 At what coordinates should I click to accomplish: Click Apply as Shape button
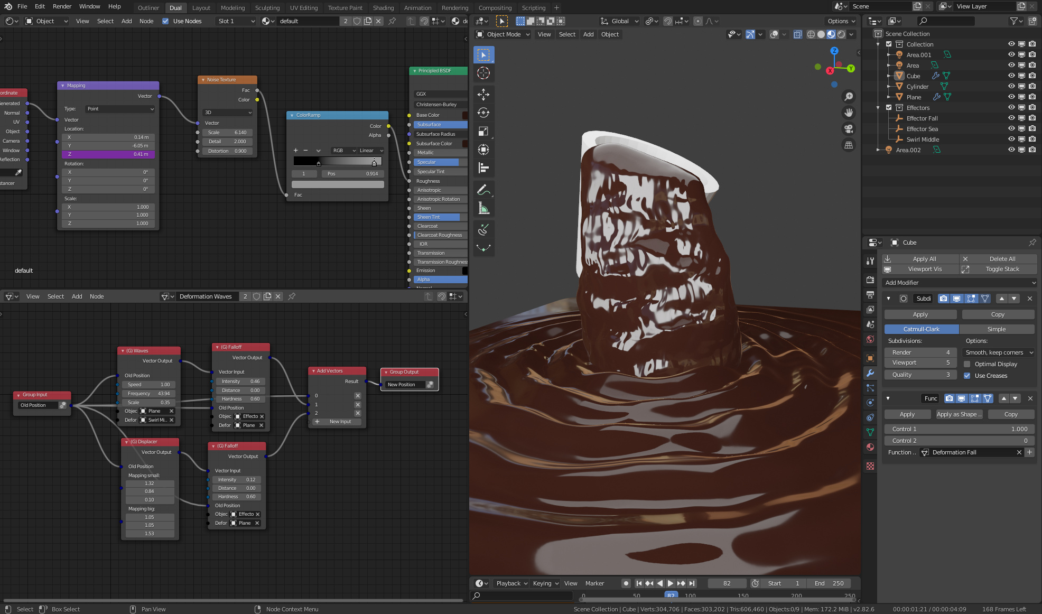(959, 414)
